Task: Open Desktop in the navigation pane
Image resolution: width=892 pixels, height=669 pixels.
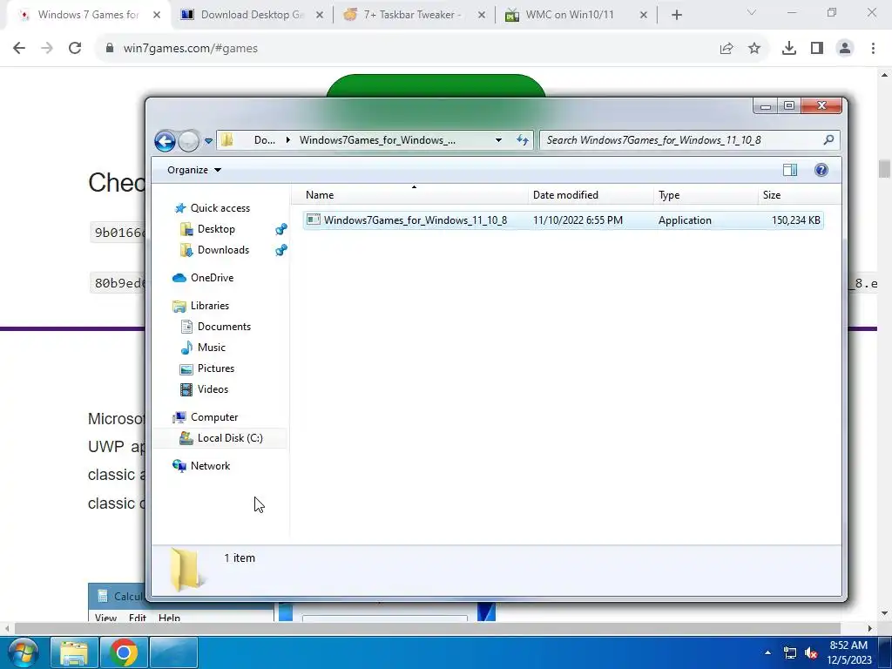Action: pos(216,229)
